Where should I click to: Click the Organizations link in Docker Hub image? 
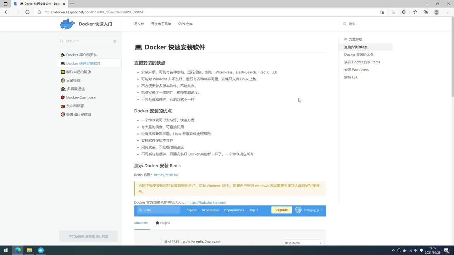[234, 210]
